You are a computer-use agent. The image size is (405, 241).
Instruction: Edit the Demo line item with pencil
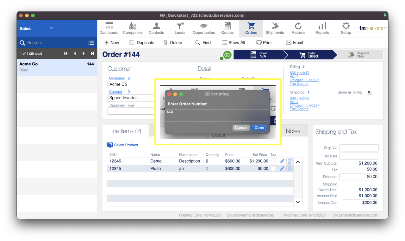coord(282,161)
